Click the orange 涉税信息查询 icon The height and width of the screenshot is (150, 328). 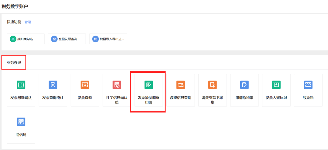click(x=180, y=85)
